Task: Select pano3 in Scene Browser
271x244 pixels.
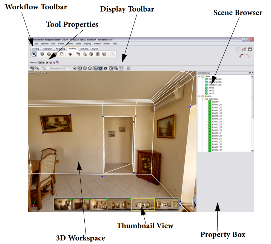Action: [x=211, y=93]
